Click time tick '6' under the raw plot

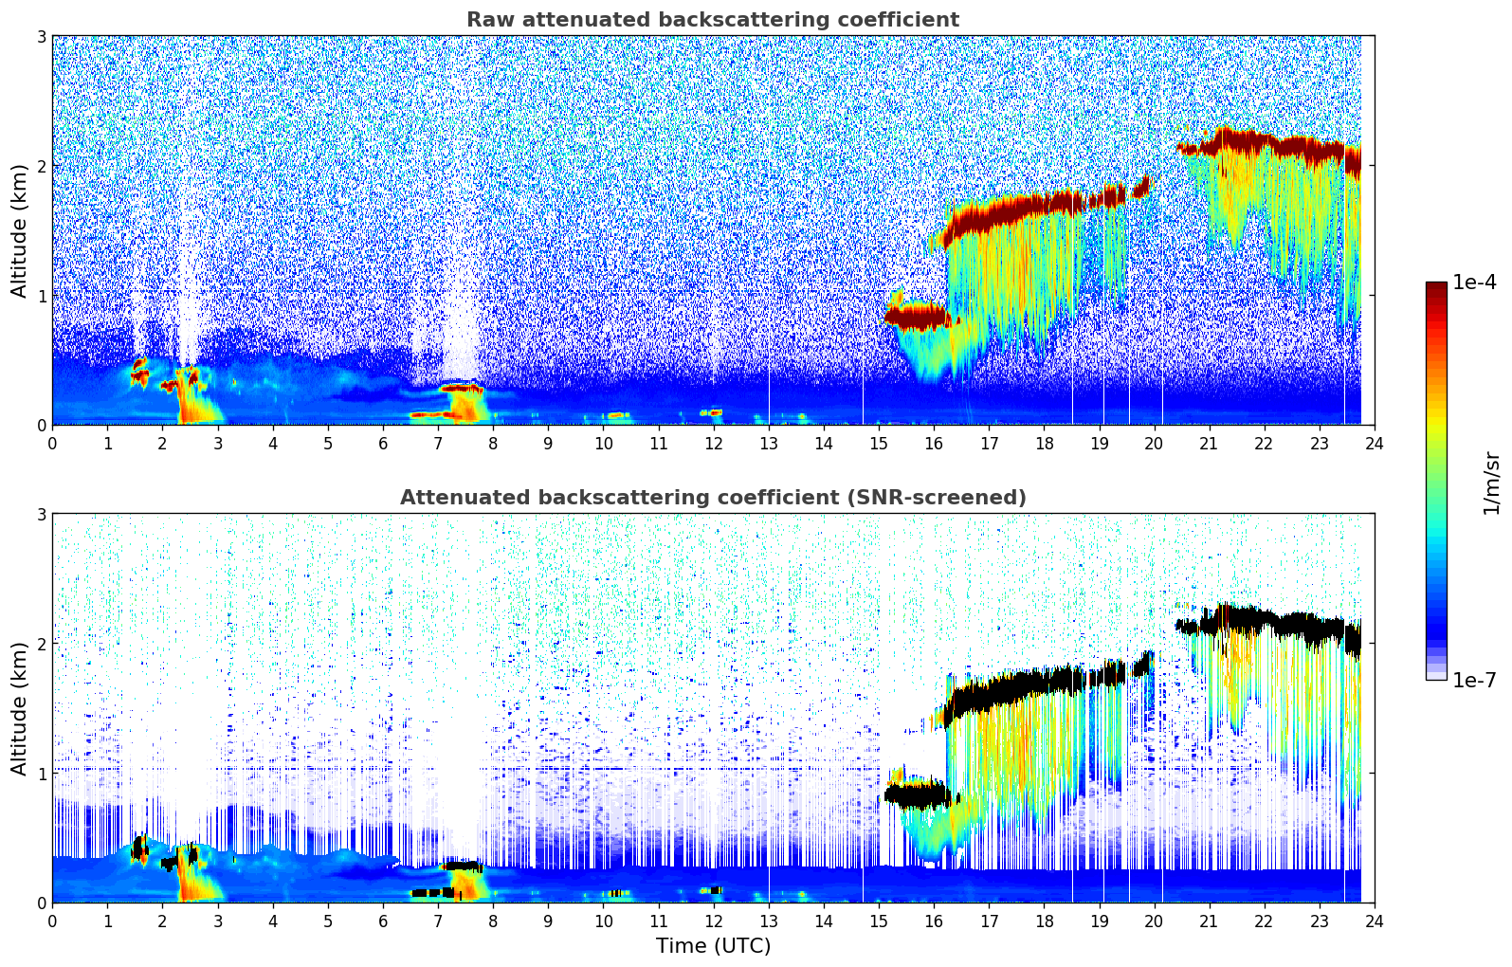pyautogui.click(x=383, y=443)
